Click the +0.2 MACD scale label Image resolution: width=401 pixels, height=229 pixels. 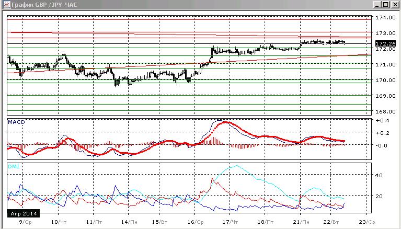(382, 133)
